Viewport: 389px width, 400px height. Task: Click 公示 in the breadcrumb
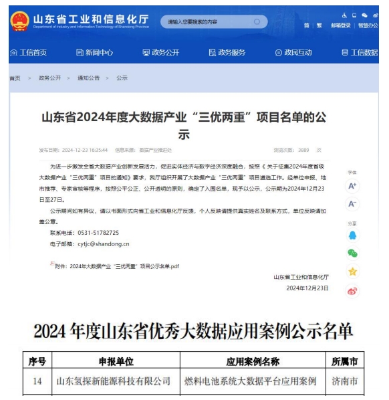(122, 78)
